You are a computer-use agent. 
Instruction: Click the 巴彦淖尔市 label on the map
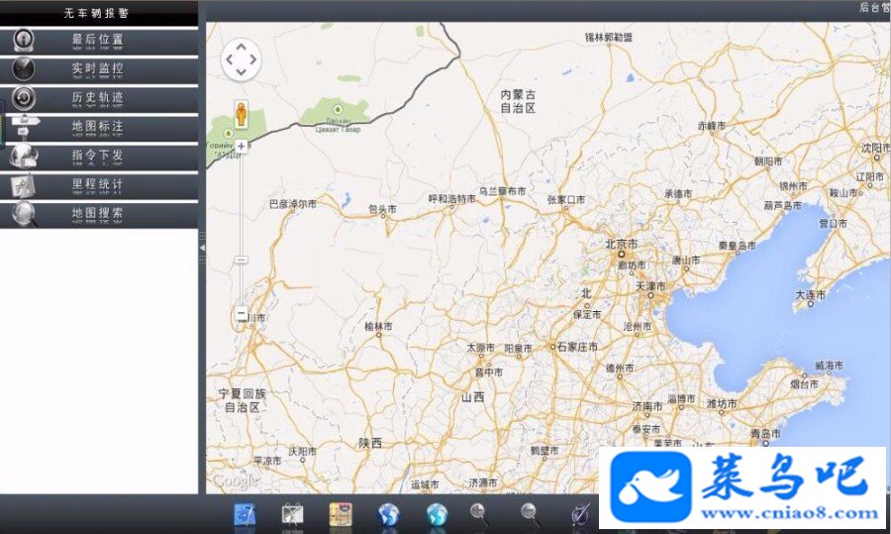[293, 203]
